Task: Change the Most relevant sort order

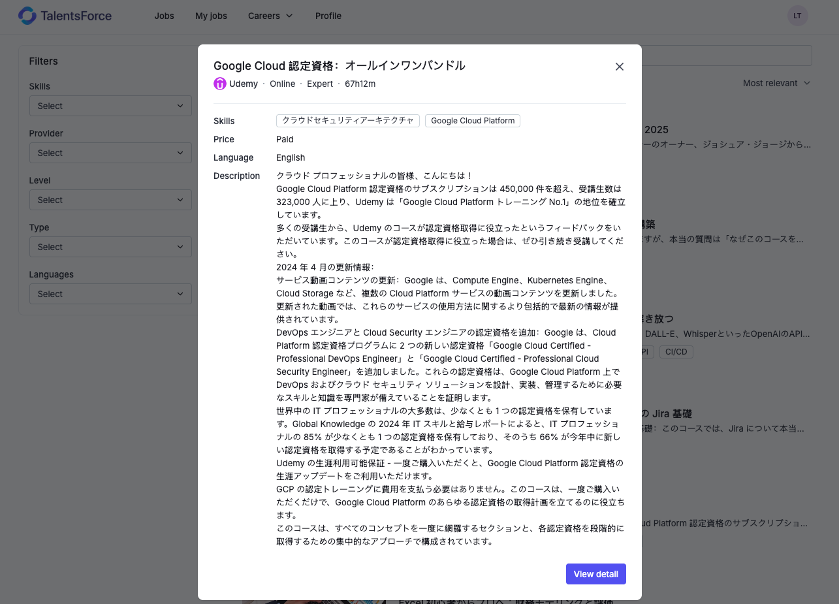Action: pyautogui.click(x=777, y=83)
